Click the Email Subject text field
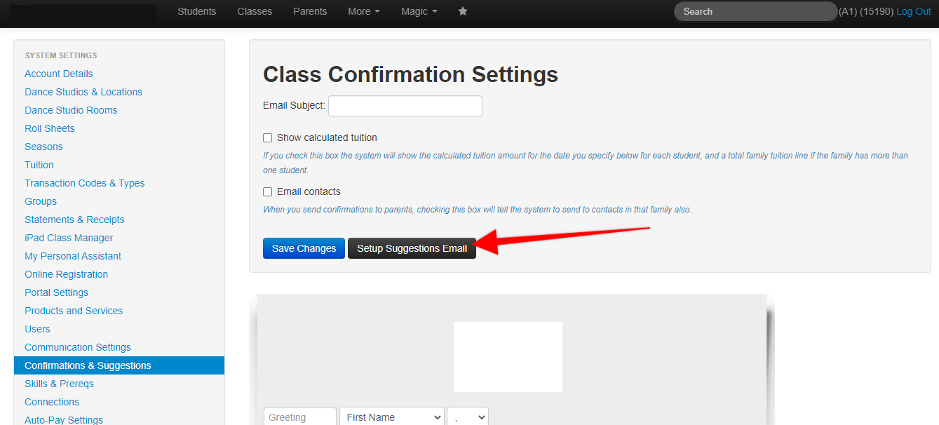 tap(405, 106)
